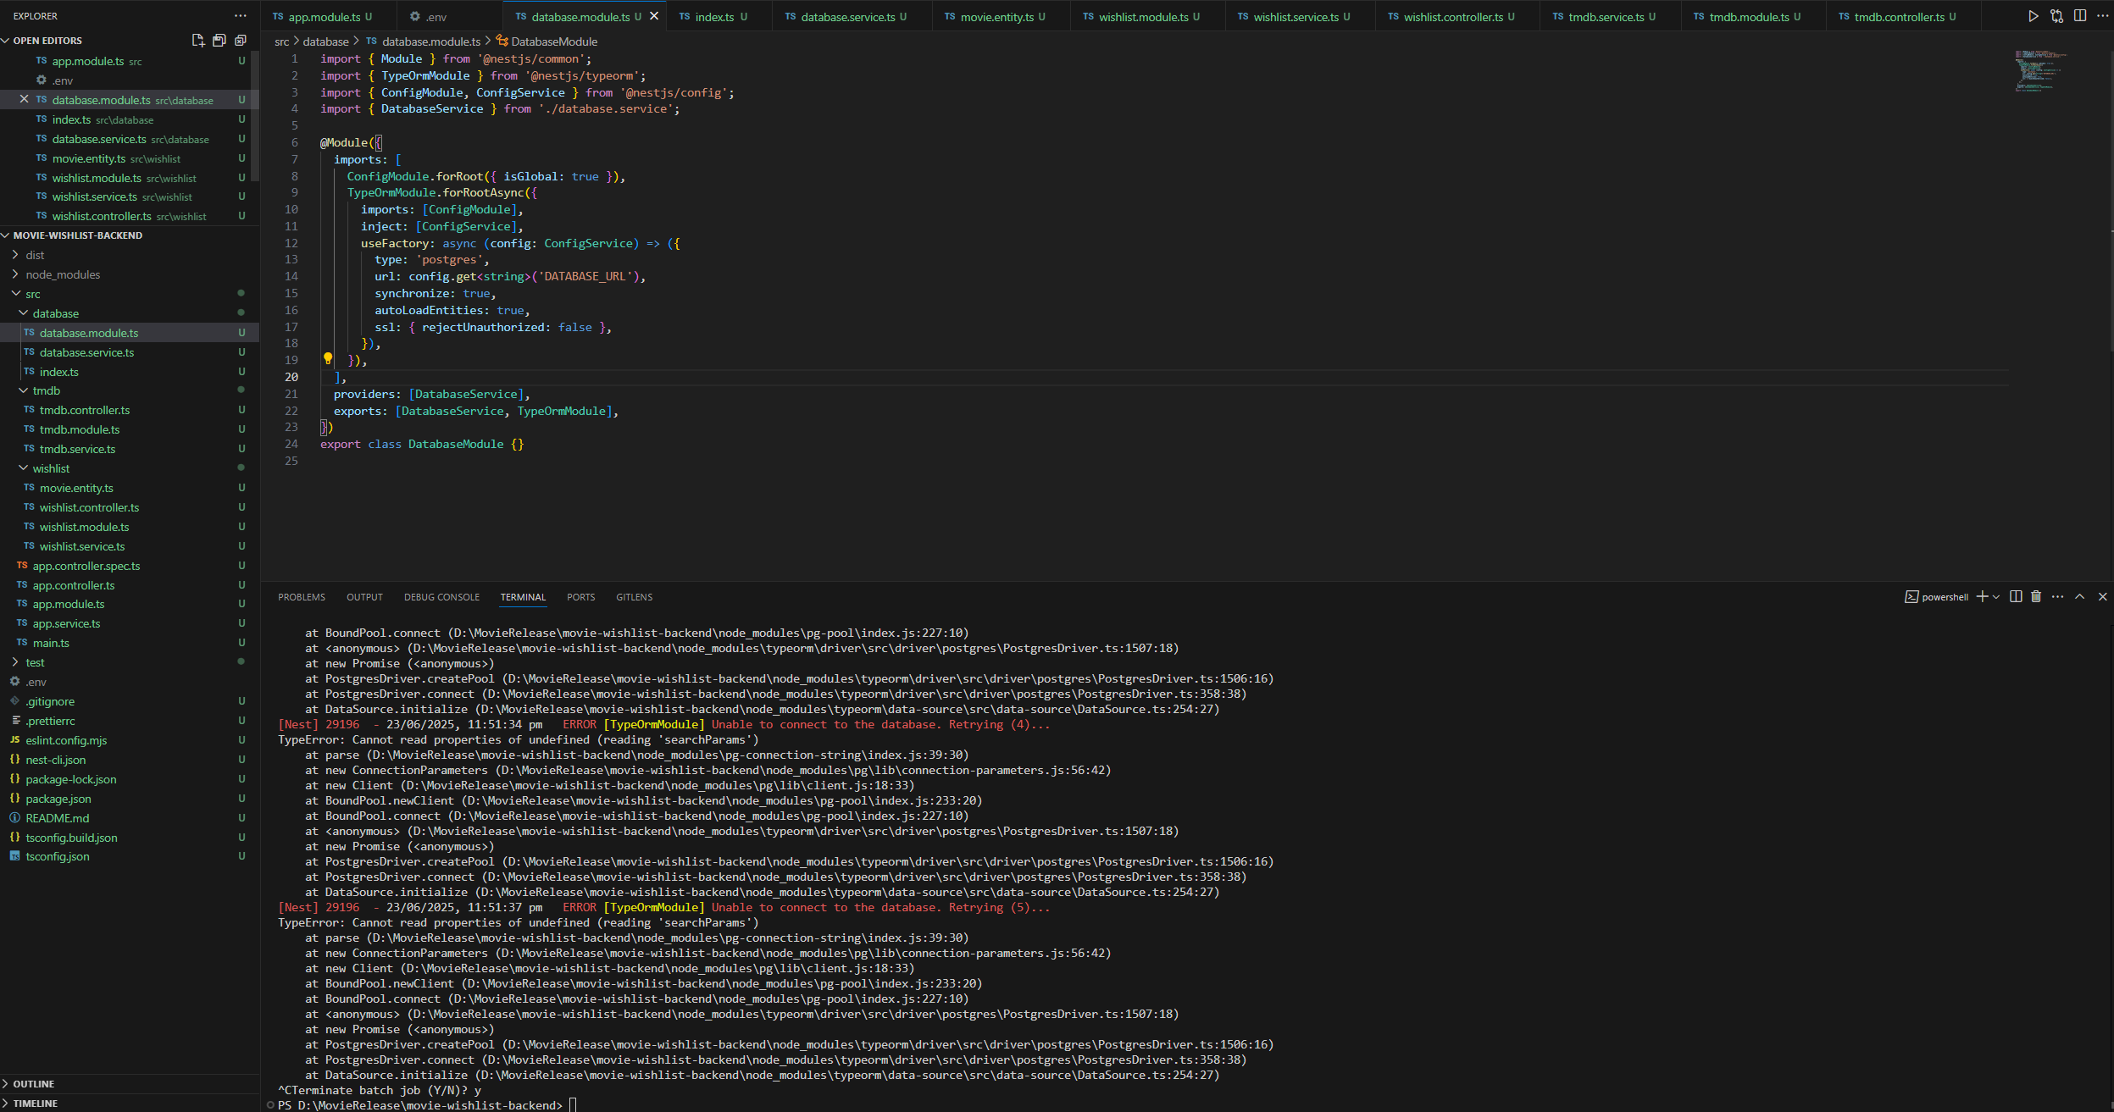Click the lightbulb code action icon
The image size is (2114, 1112).
[x=328, y=359]
